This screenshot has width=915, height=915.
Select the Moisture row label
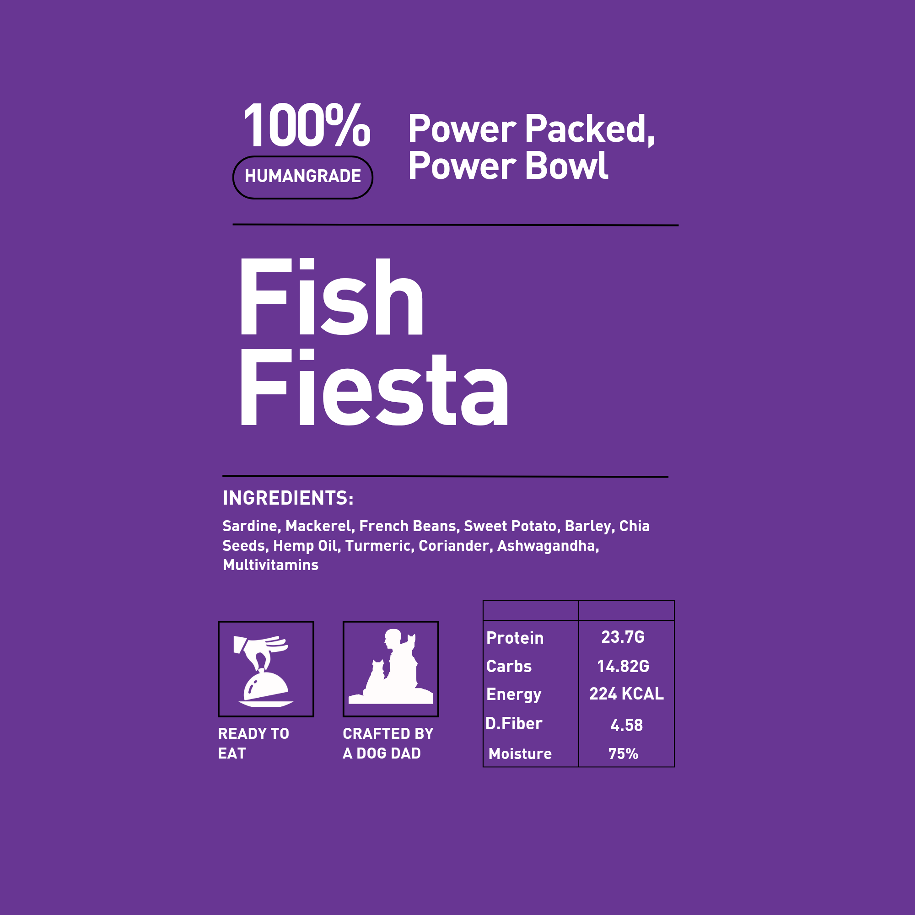click(x=520, y=754)
